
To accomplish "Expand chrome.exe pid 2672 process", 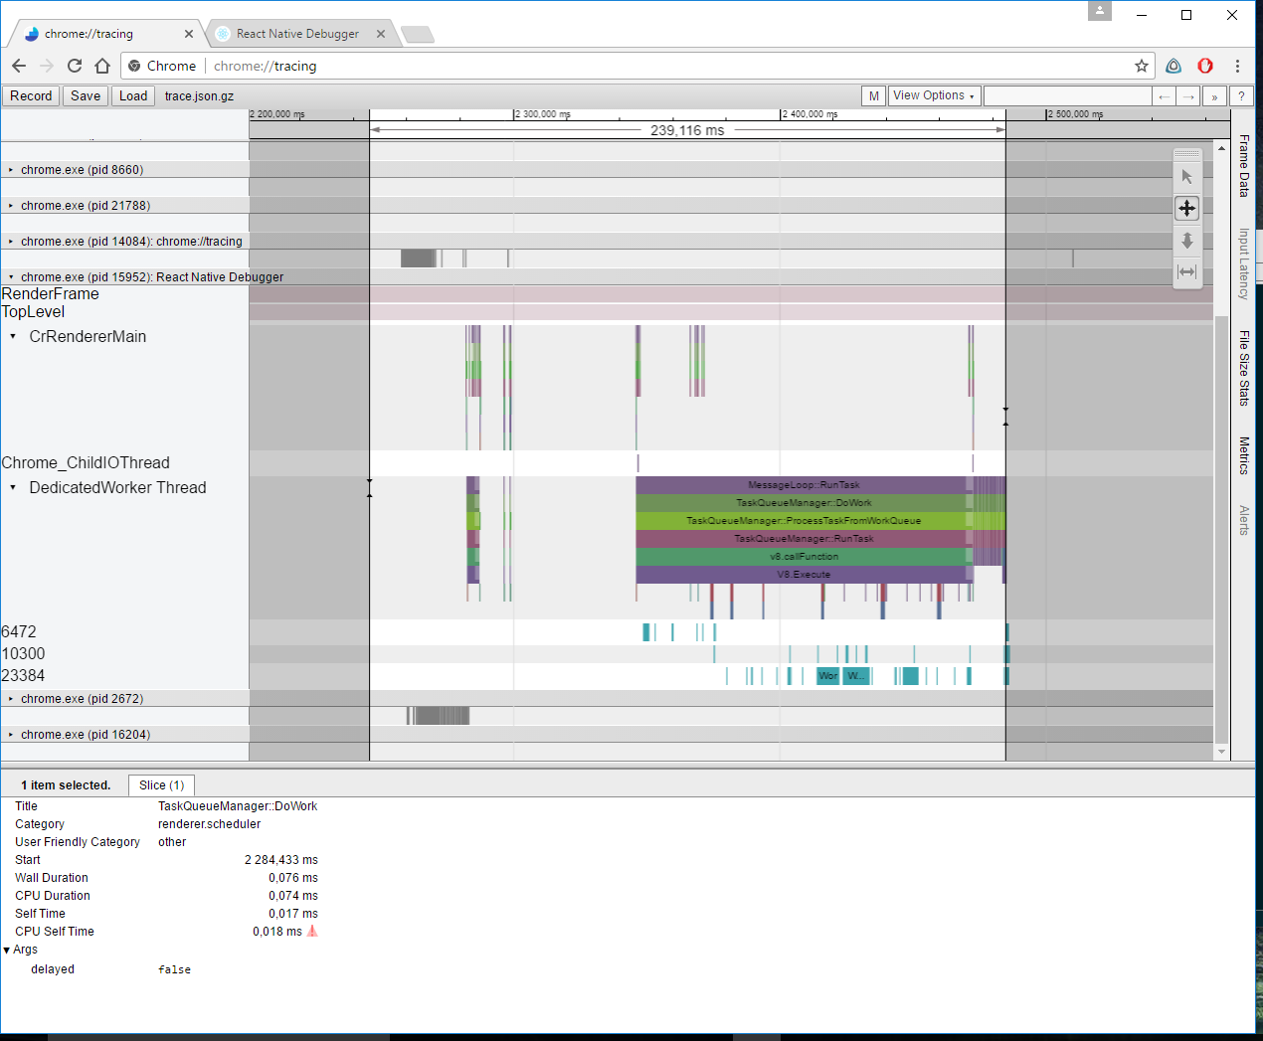I will coord(11,699).
